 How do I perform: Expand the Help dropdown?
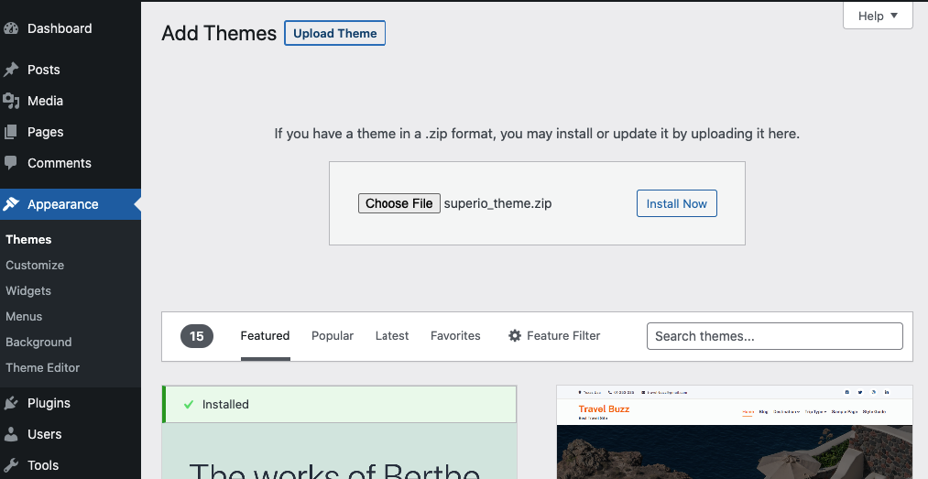(878, 16)
